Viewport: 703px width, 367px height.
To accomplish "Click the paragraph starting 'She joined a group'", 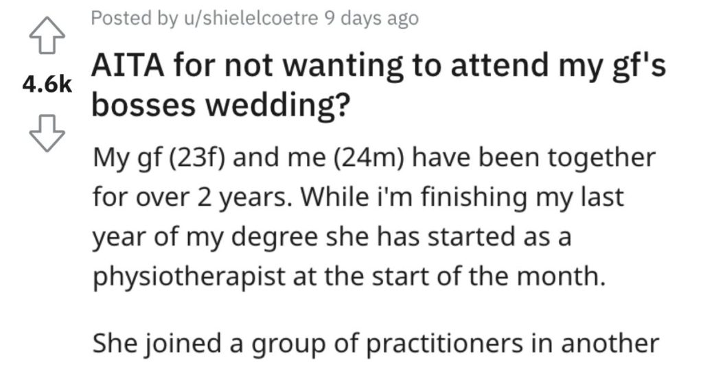I will pos(376,344).
